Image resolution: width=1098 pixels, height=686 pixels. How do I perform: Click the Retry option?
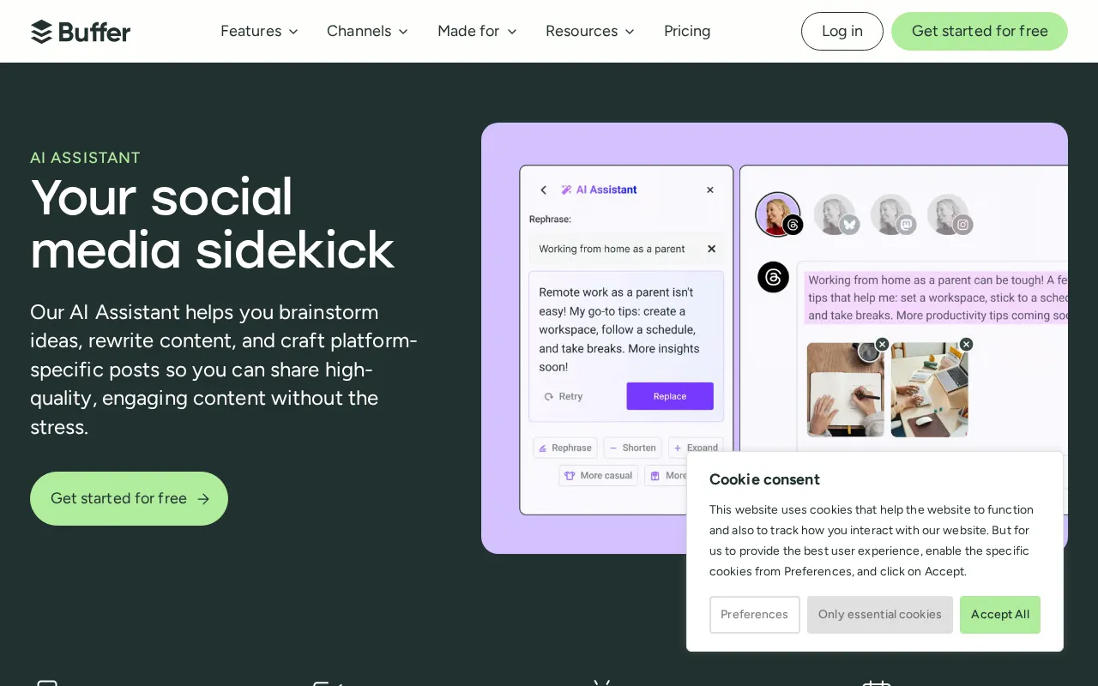[564, 396]
